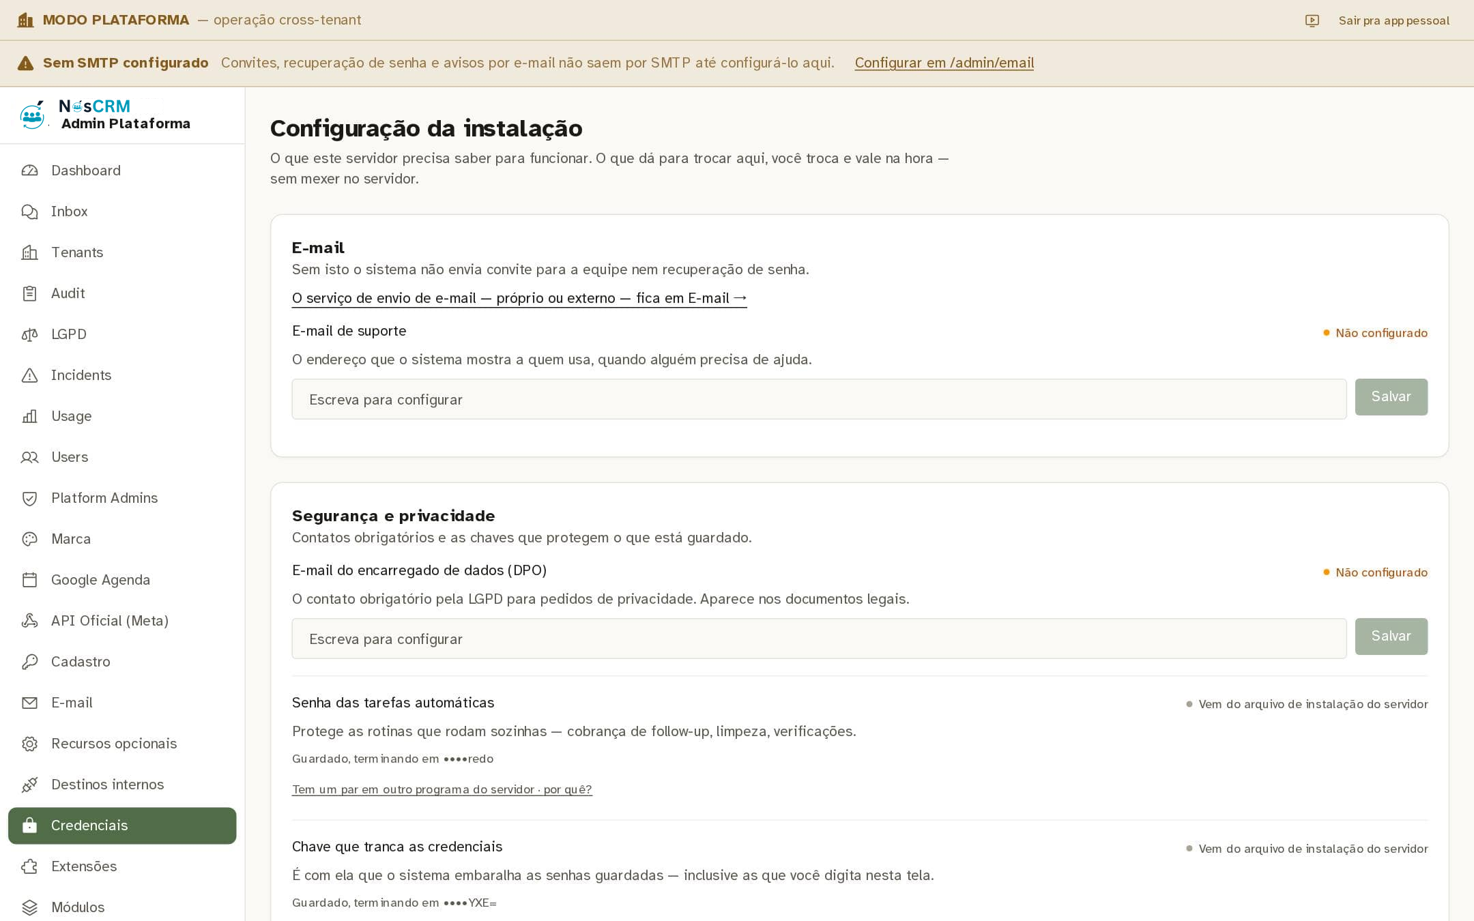Open the 'O serviço de envio de e-mail' link

point(519,298)
